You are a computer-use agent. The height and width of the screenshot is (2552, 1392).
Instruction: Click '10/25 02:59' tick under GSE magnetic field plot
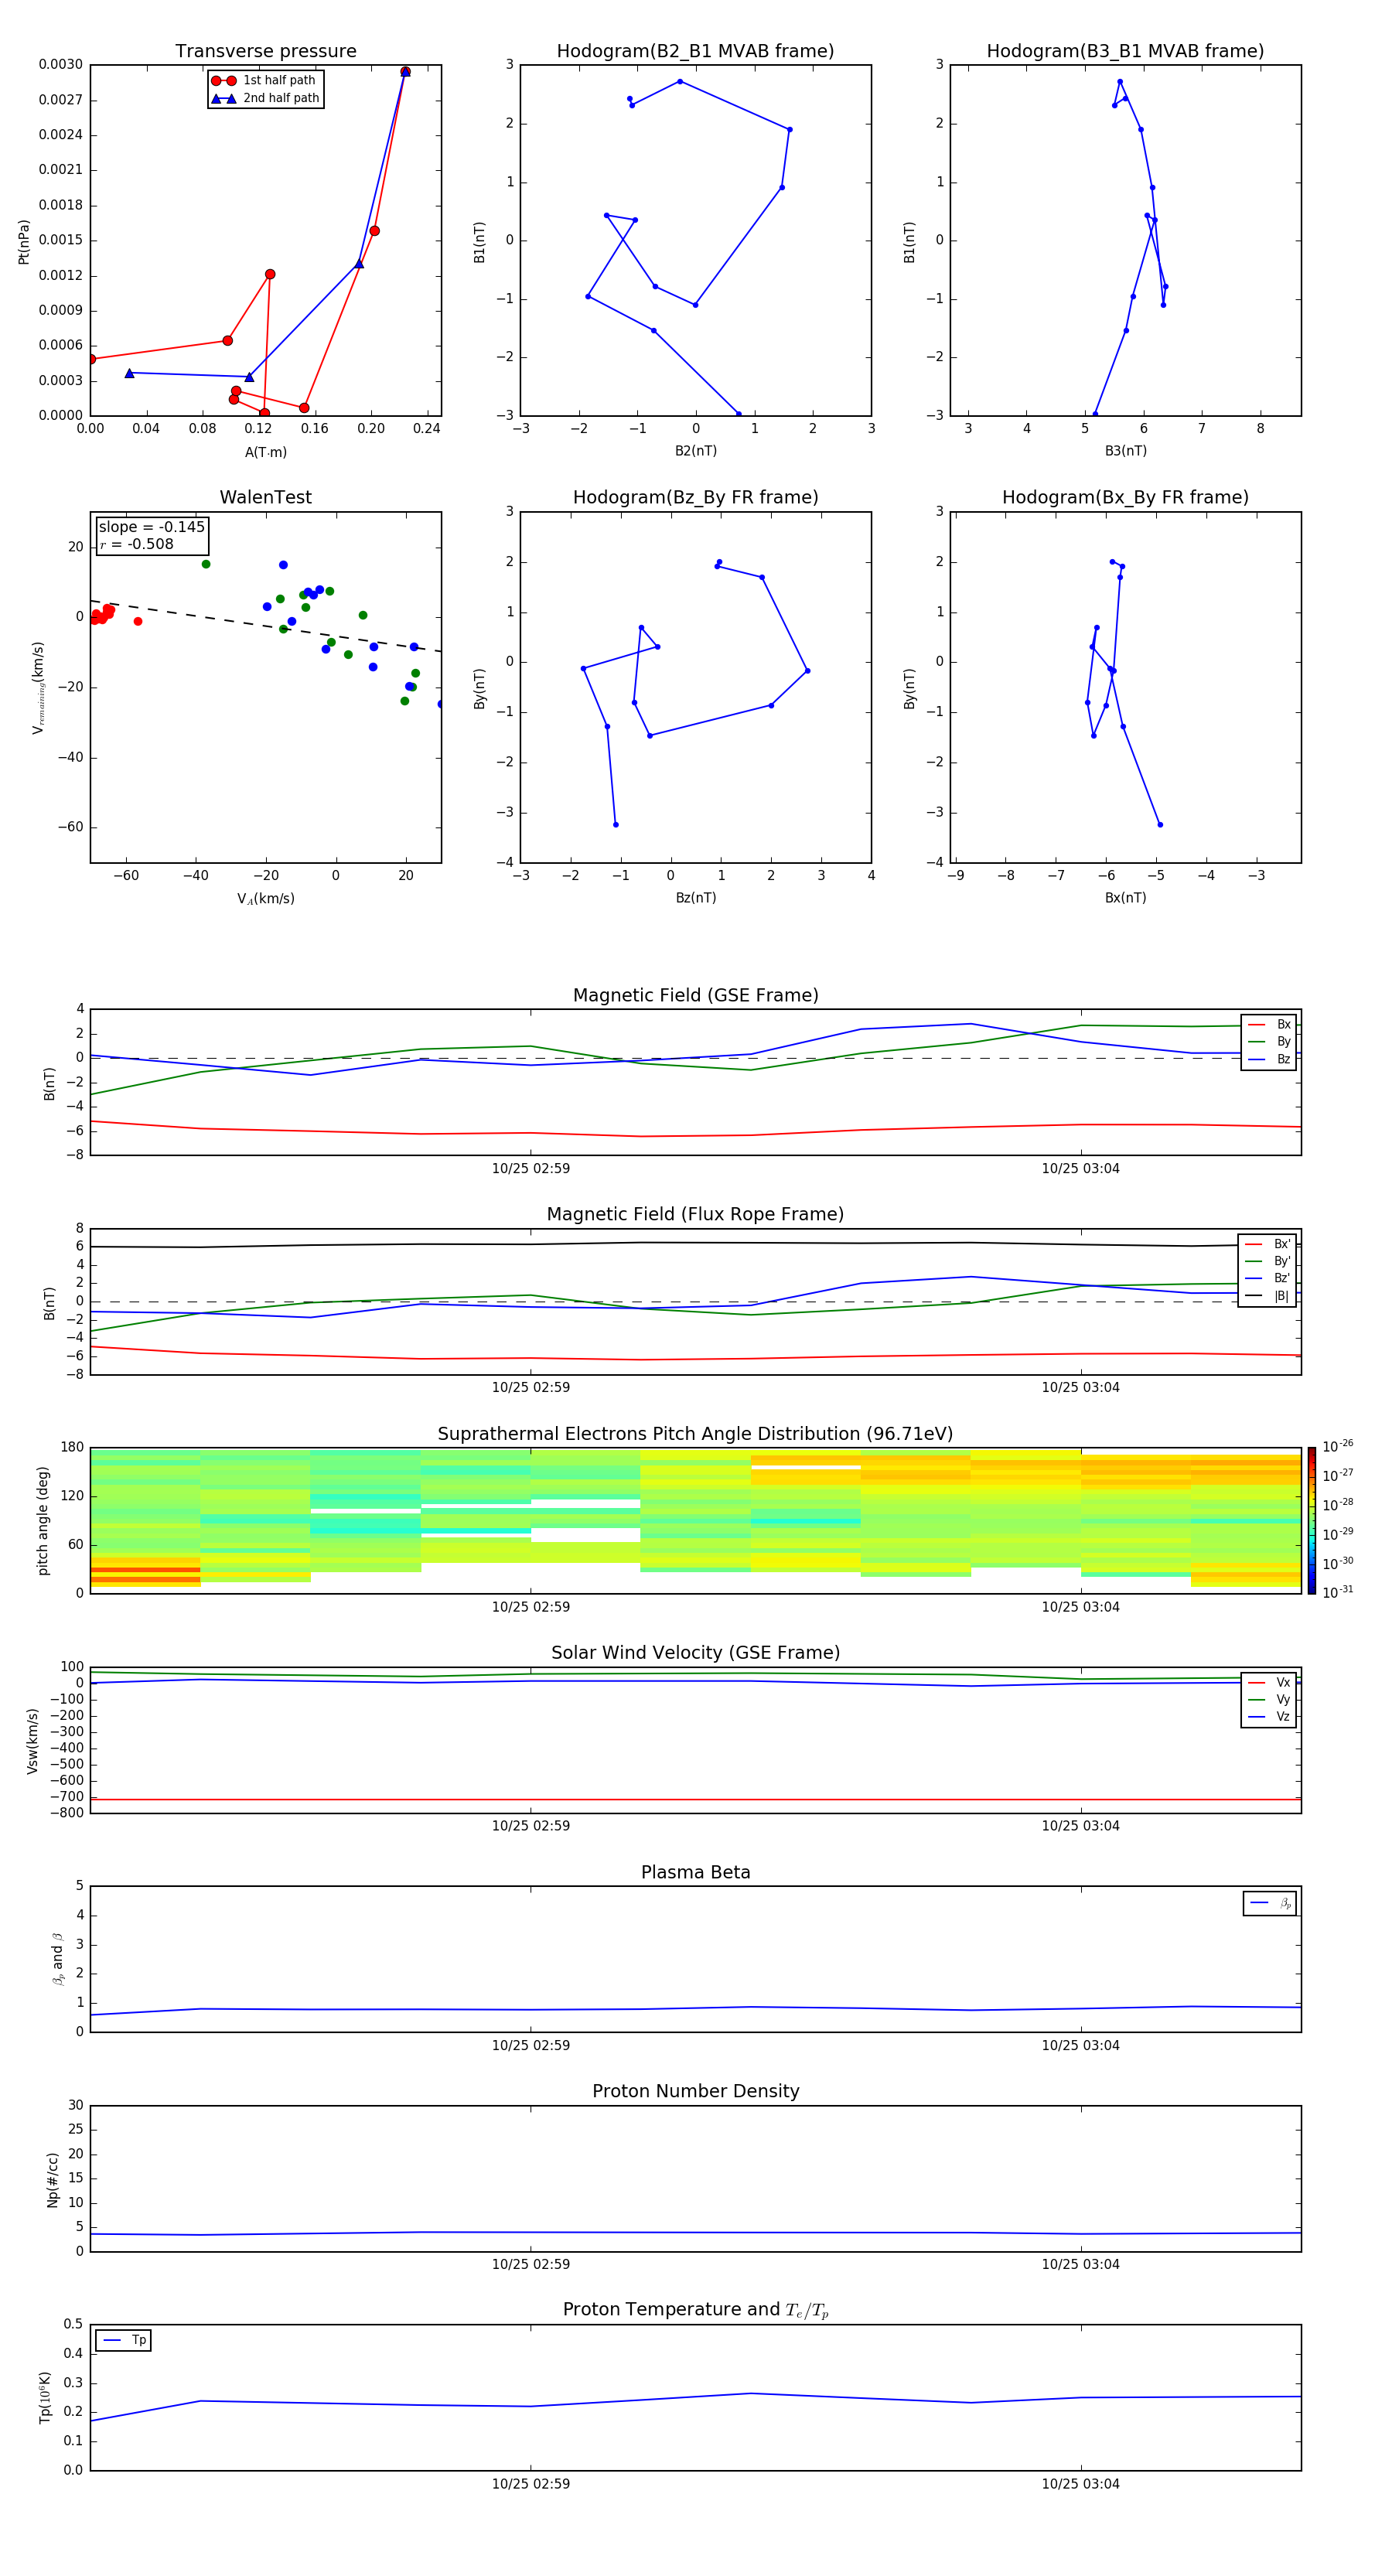pos(531,1169)
